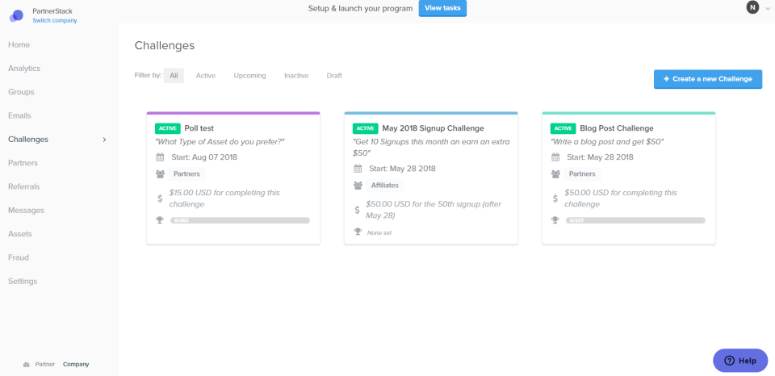This screenshot has width=775, height=376.
Task: Click the trophy icon in Blog Post Challenge card
Action: (555, 219)
